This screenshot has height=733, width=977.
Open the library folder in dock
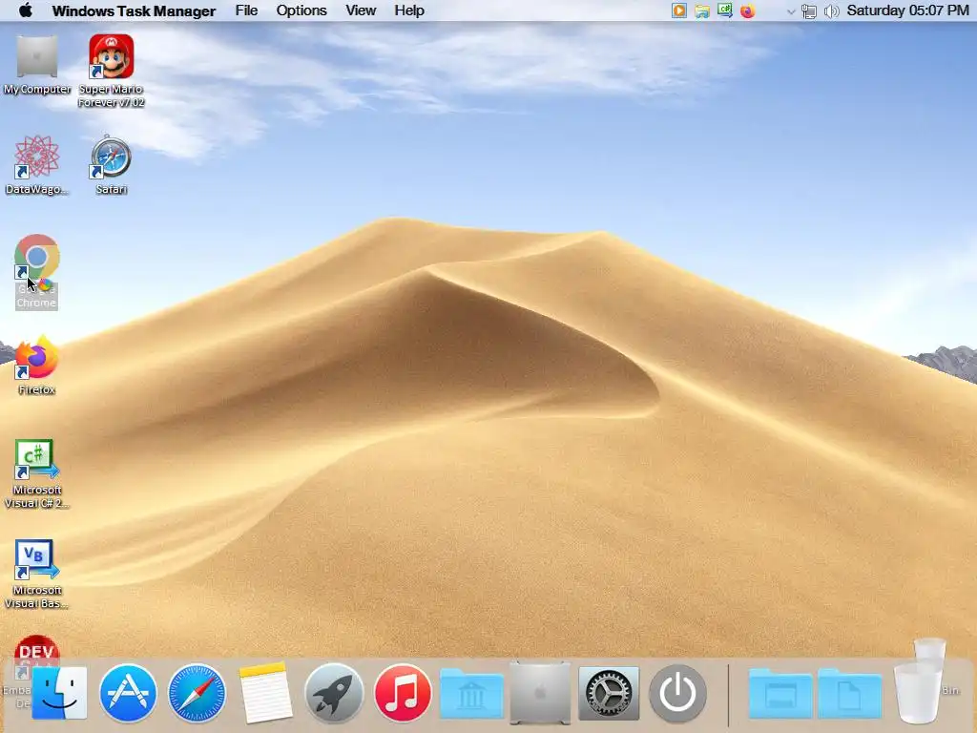click(x=471, y=694)
